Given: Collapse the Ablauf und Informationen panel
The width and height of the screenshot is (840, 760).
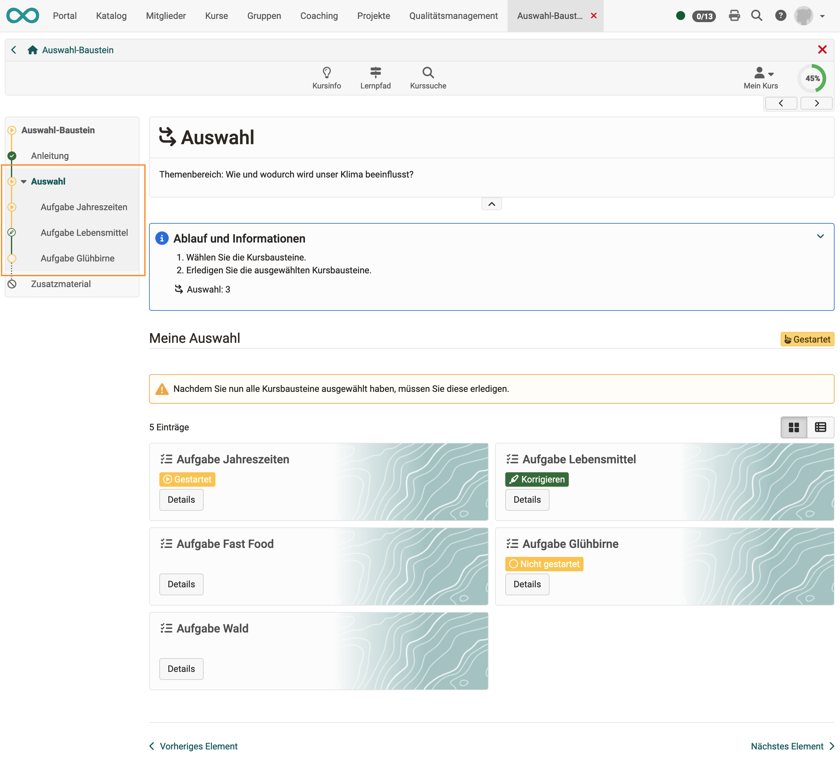Looking at the screenshot, I should click(x=820, y=236).
